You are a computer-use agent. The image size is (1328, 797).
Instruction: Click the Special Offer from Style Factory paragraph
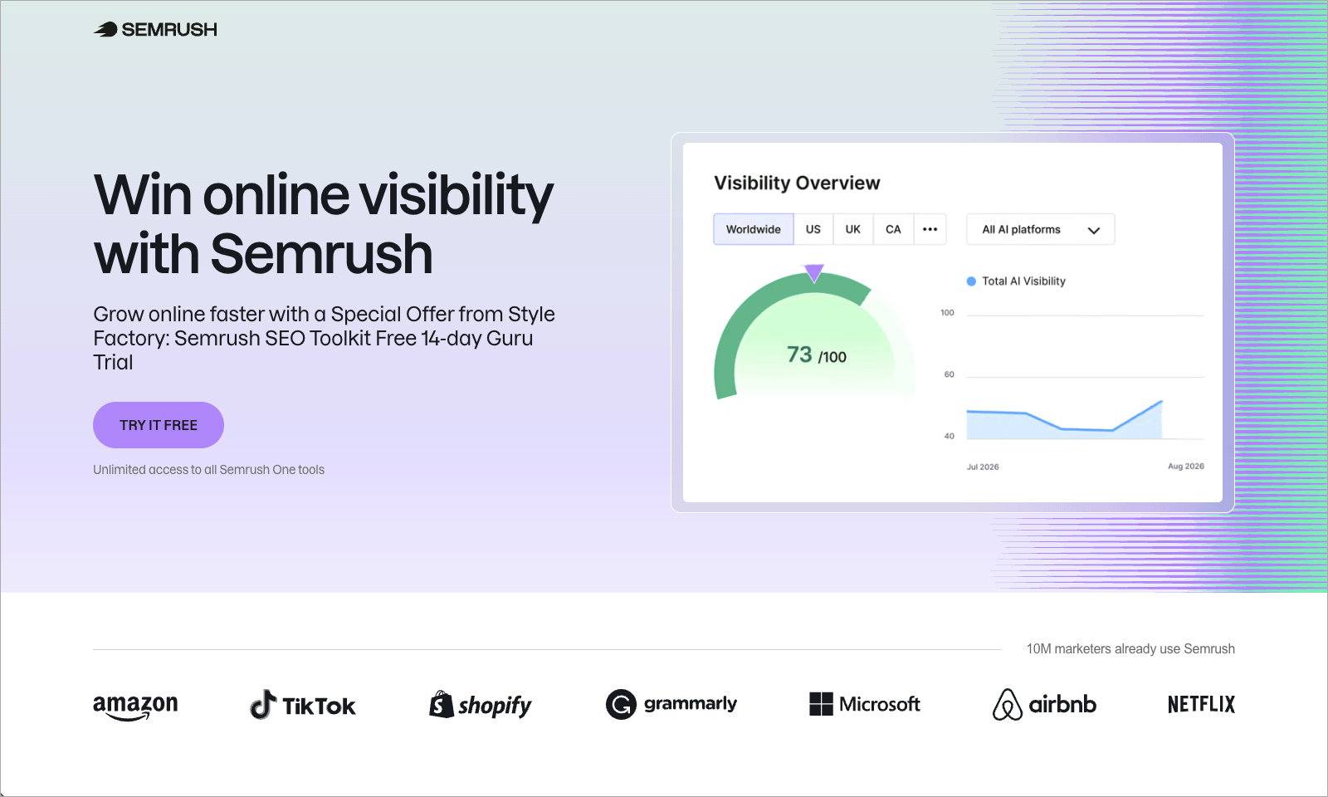click(324, 338)
